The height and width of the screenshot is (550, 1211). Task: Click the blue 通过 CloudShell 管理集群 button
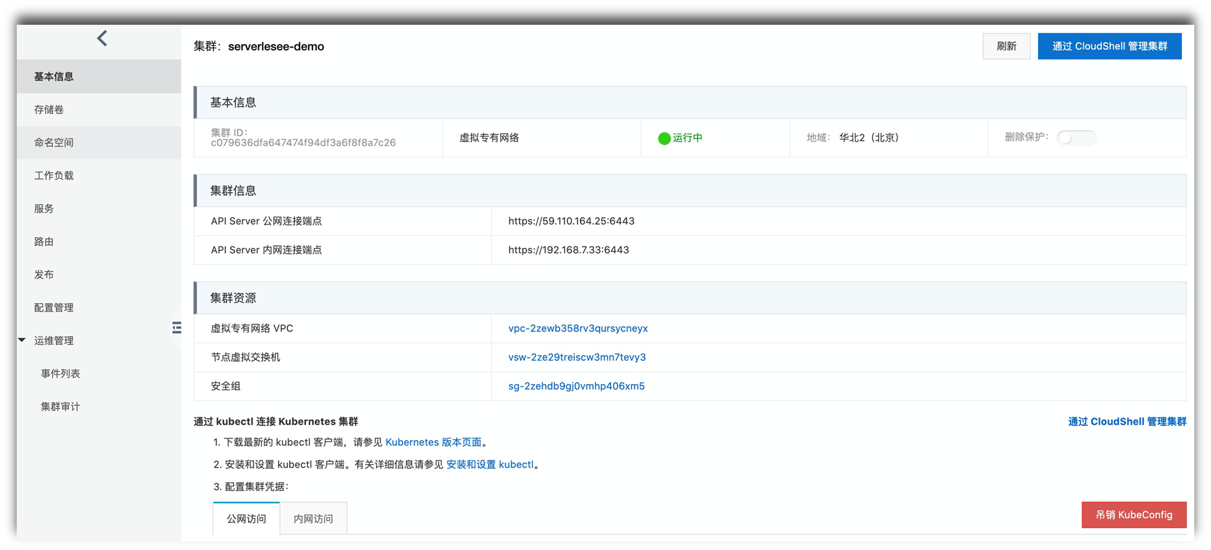click(x=1109, y=46)
